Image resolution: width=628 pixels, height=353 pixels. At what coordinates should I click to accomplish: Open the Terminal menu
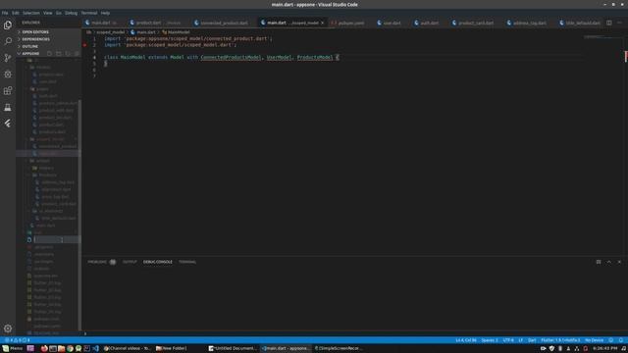(89, 13)
